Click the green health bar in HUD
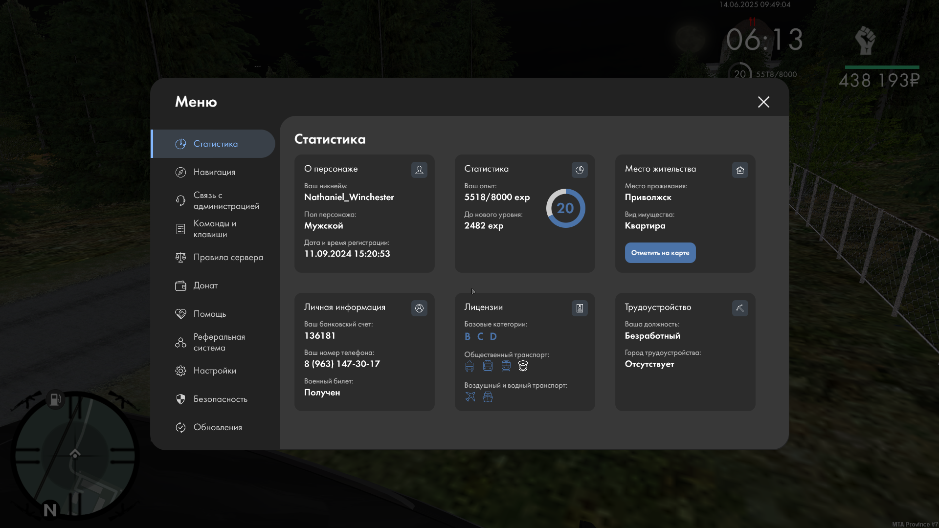Viewport: 939px width, 528px height. pyautogui.click(x=882, y=67)
